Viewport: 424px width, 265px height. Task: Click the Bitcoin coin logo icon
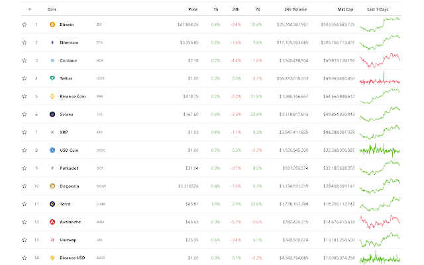52,25
